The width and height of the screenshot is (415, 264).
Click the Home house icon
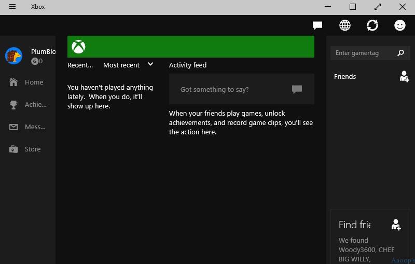click(13, 82)
